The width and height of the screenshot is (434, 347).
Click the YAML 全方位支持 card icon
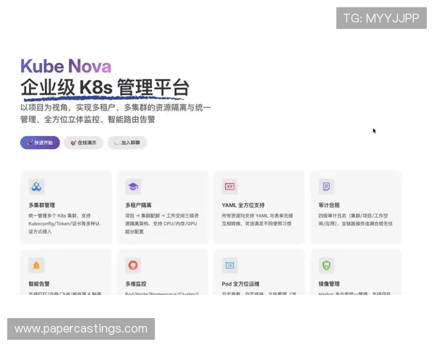(230, 187)
